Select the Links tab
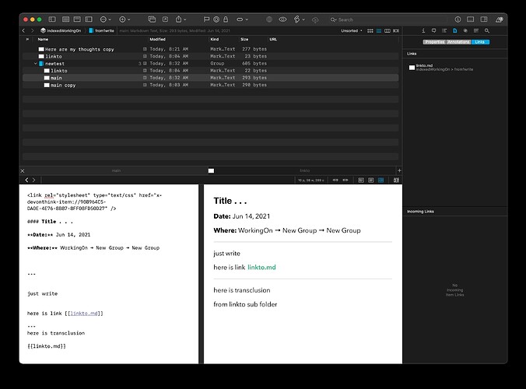 (x=480, y=42)
